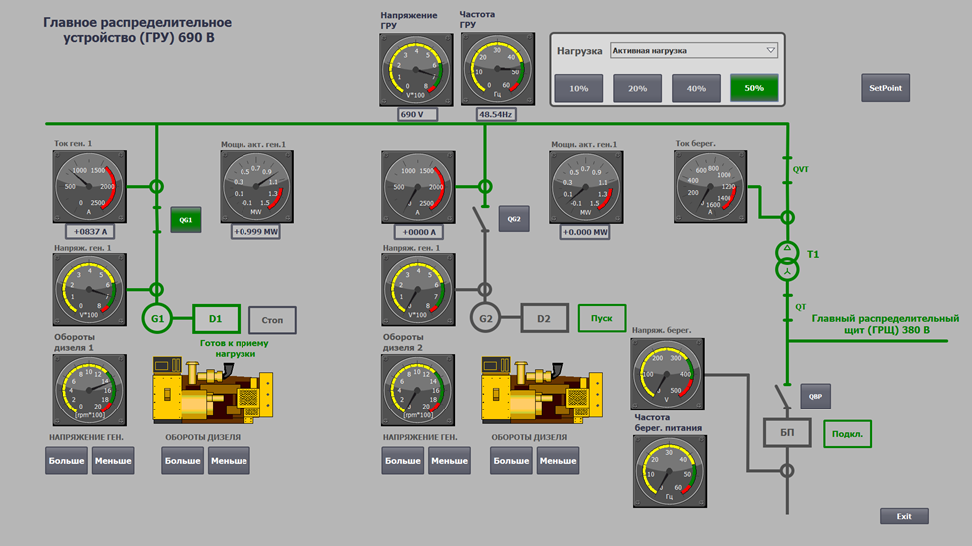
Task: Click the +0.000 MW power readout
Action: click(585, 232)
